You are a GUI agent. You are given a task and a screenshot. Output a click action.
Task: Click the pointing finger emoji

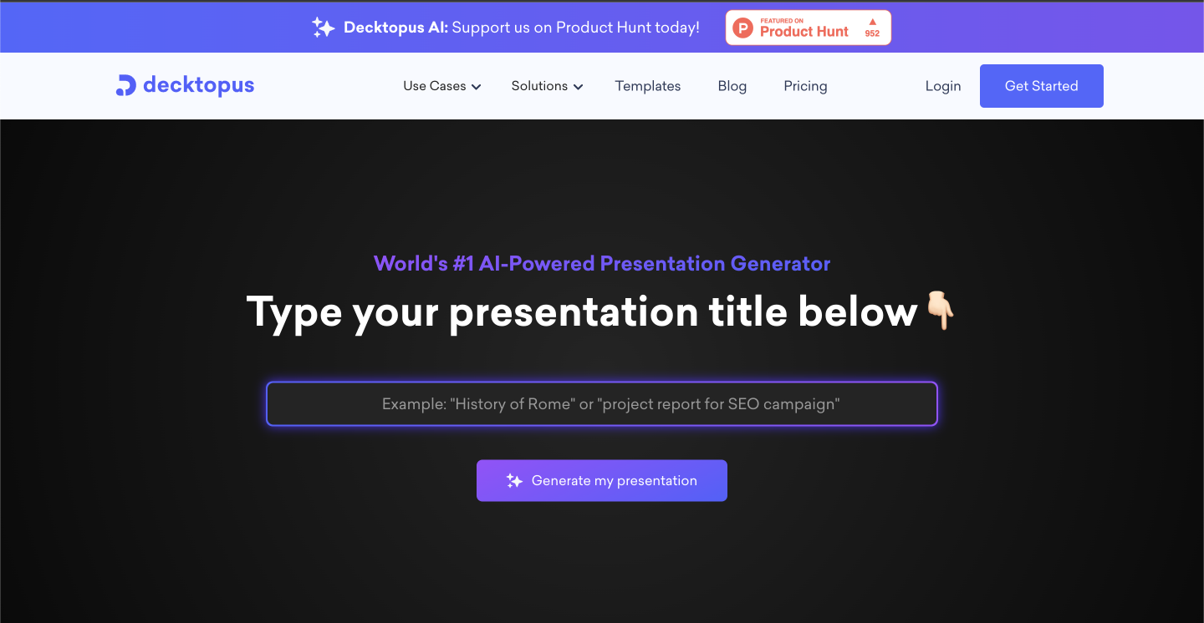click(x=940, y=312)
